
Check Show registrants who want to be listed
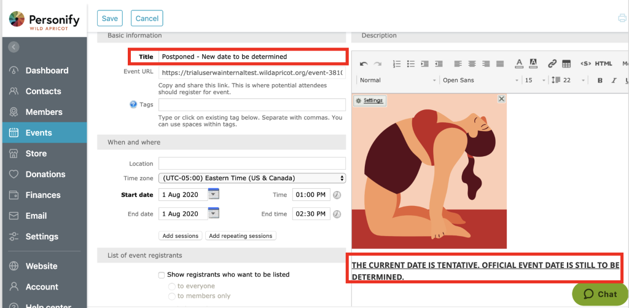click(x=162, y=275)
